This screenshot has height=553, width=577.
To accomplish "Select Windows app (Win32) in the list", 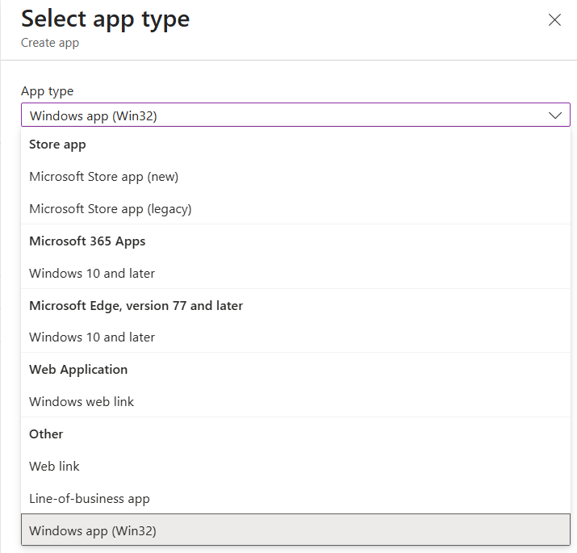I will 295,530.
